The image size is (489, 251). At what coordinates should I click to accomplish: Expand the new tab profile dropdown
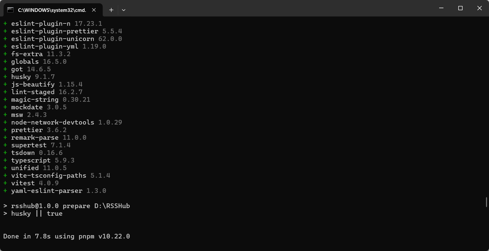click(123, 10)
